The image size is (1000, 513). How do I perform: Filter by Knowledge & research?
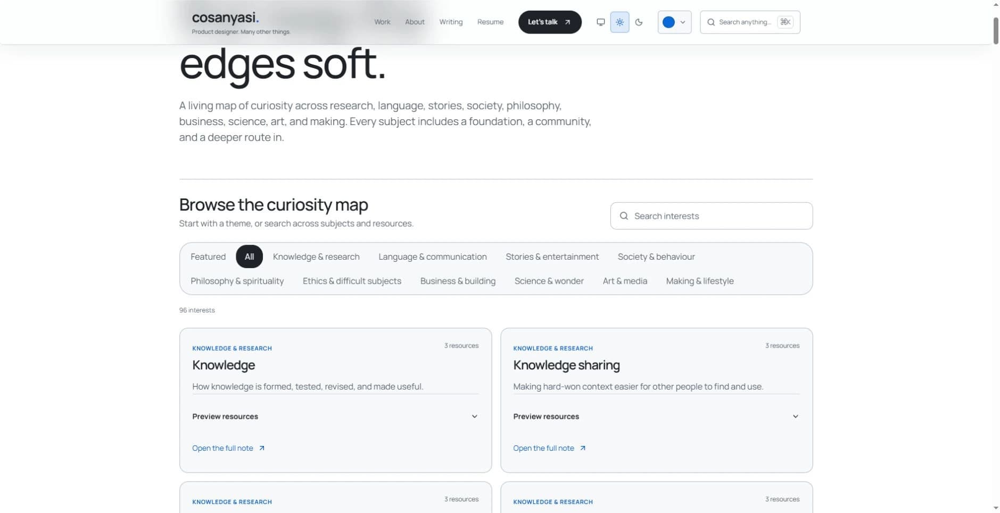pos(316,256)
